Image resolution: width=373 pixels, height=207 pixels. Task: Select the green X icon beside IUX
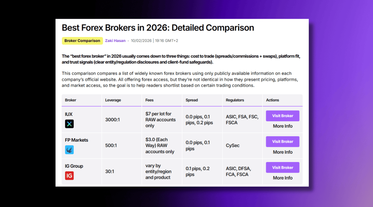pyautogui.click(x=69, y=124)
